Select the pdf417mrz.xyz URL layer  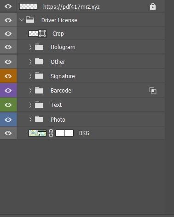[71, 7]
